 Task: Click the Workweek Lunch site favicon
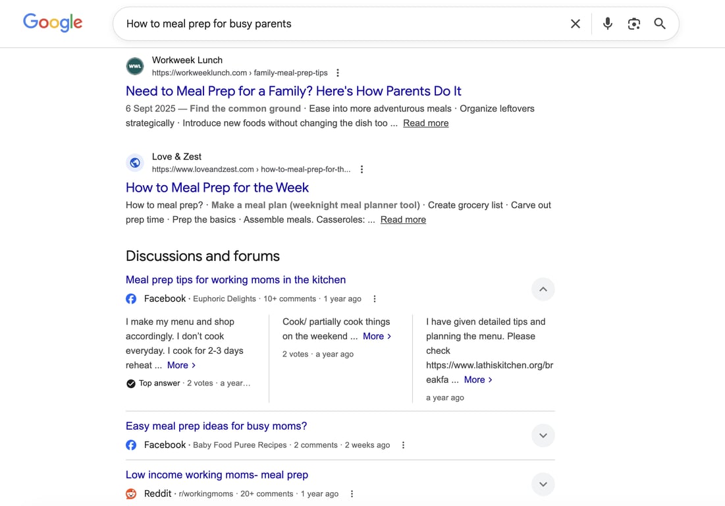(x=134, y=66)
